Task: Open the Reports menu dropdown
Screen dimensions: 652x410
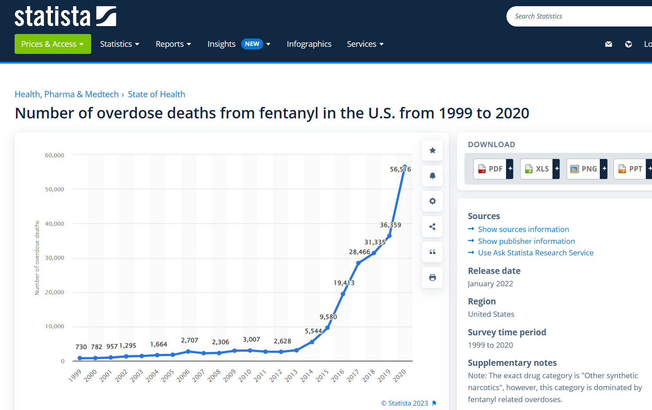Action: click(173, 44)
